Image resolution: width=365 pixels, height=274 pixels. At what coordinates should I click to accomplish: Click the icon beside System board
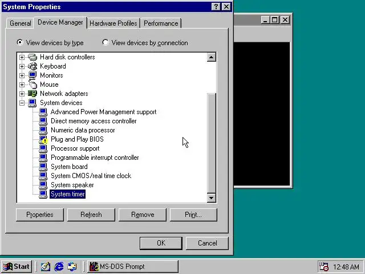(x=43, y=167)
